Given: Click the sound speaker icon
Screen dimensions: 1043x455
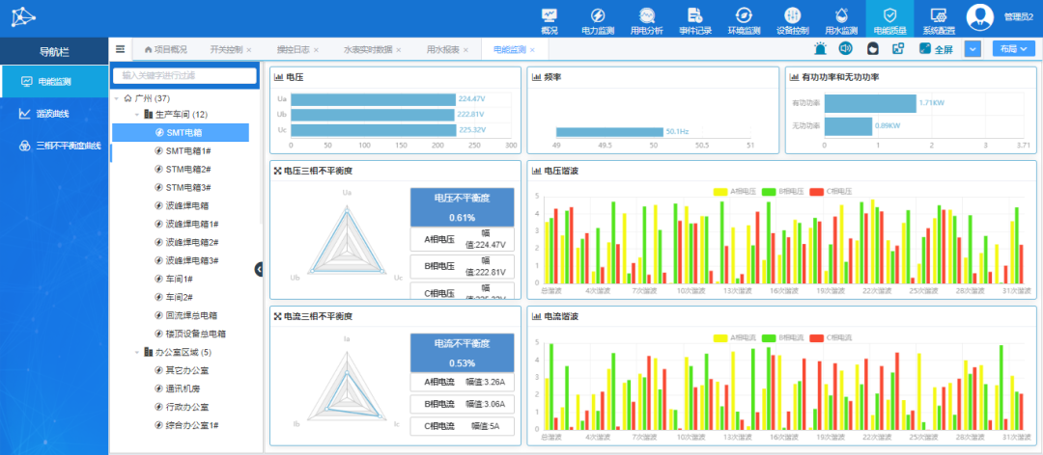Looking at the screenshot, I should pos(845,49).
